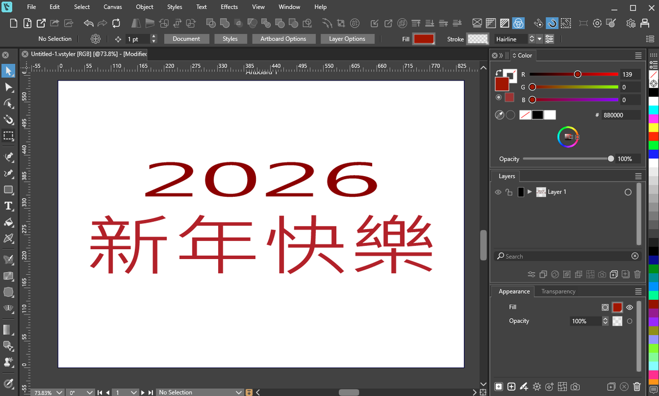This screenshot has width=659, height=396.
Task: Select the Rectangle shape tool
Action: 8,190
